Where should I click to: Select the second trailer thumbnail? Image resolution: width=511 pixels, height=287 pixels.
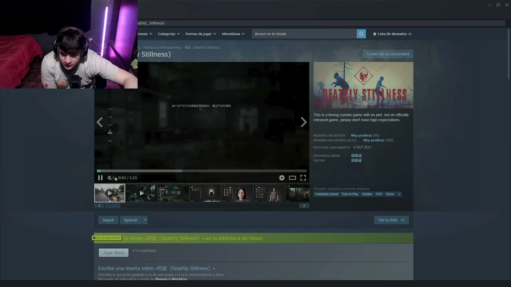[x=141, y=193]
